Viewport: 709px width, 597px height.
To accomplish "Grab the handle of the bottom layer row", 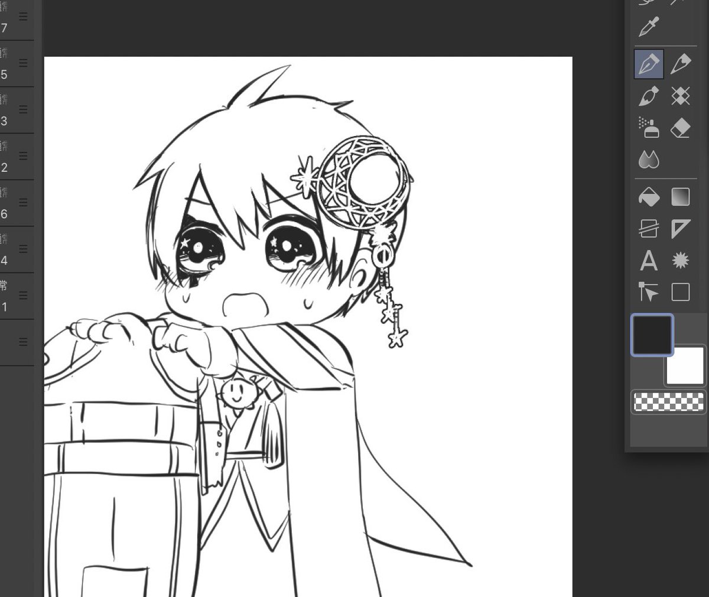I will point(23,342).
